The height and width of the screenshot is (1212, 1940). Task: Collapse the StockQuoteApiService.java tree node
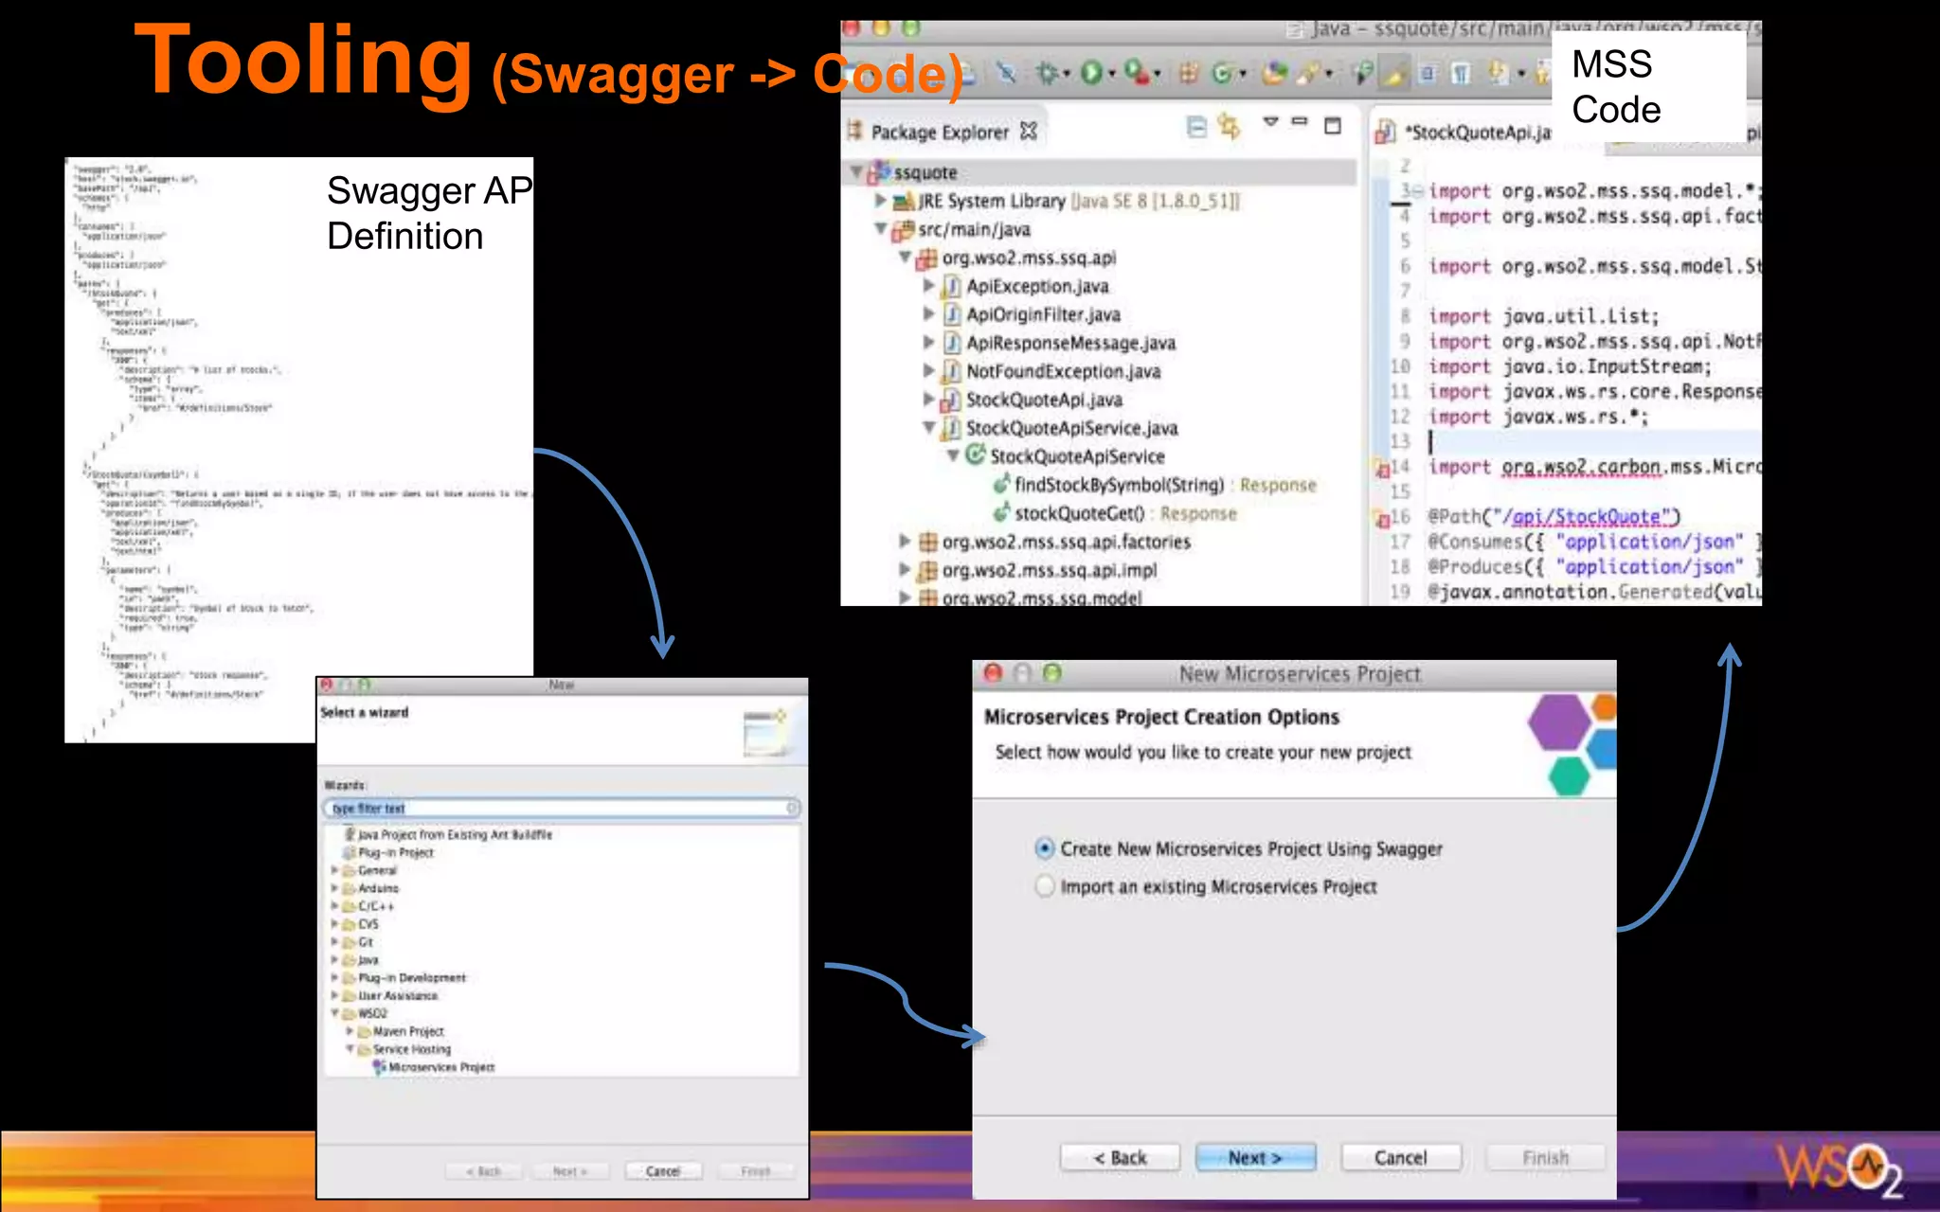[x=929, y=428]
